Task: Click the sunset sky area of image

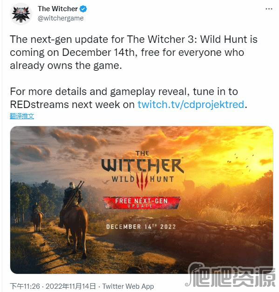Action: [214, 145]
